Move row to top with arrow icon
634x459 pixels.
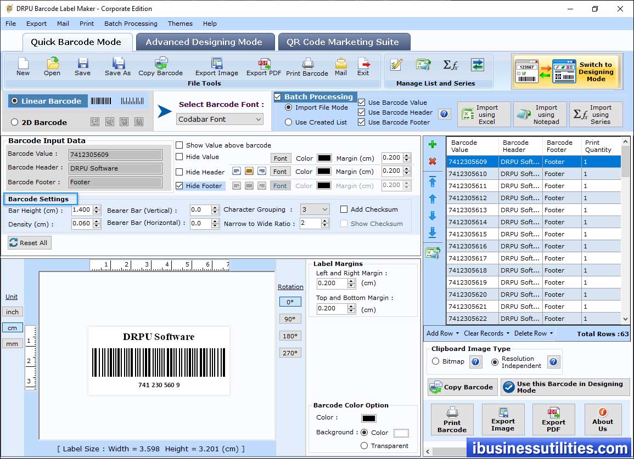coord(433,182)
